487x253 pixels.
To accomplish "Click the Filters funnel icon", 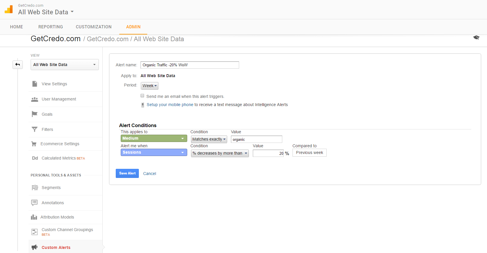I will (35, 129).
